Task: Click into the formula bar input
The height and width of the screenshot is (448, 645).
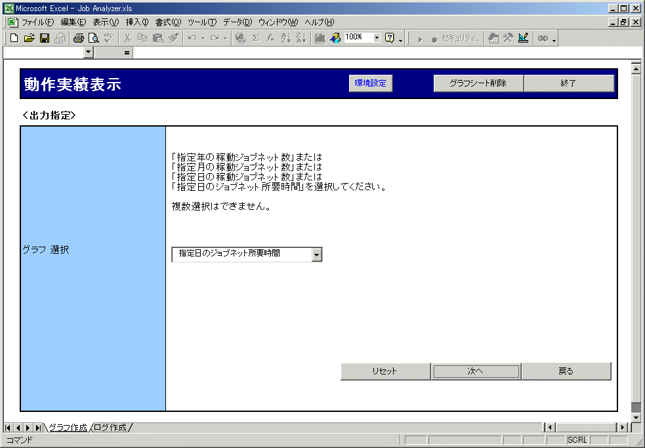Action: (x=386, y=52)
